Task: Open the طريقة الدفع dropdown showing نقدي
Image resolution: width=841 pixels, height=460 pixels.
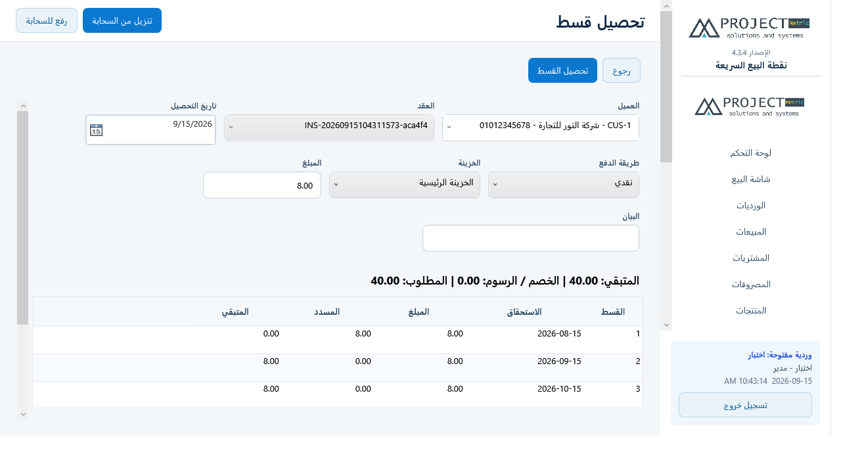Action: 564,185
